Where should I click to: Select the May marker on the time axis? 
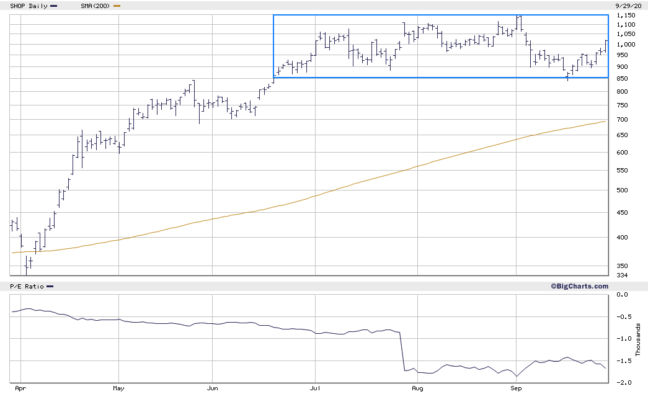coord(119,388)
